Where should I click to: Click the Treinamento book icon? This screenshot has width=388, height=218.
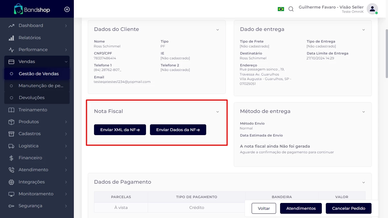tap(11, 110)
